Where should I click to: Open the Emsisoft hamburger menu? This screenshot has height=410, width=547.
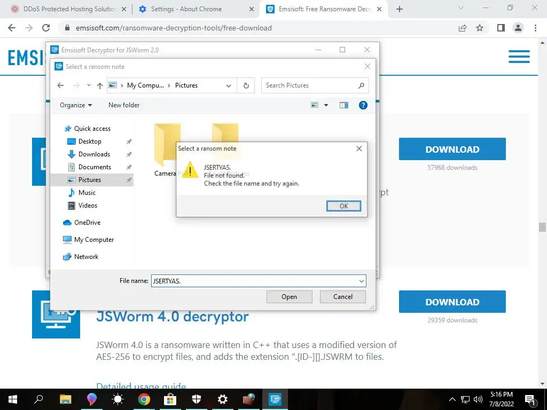coord(519,57)
